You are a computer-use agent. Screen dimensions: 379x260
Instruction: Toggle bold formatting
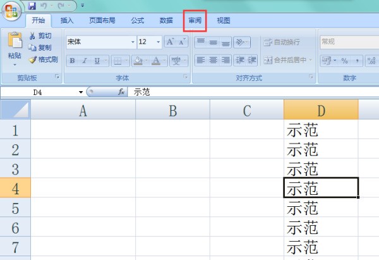72,61
